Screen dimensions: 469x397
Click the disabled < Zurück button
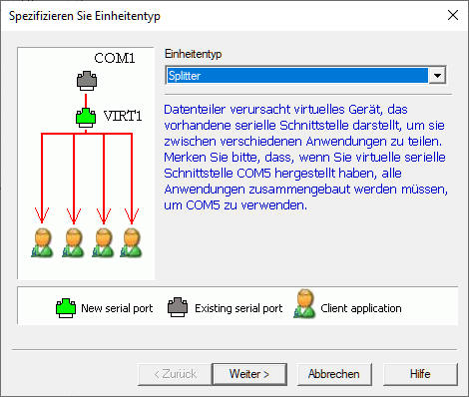point(175,374)
